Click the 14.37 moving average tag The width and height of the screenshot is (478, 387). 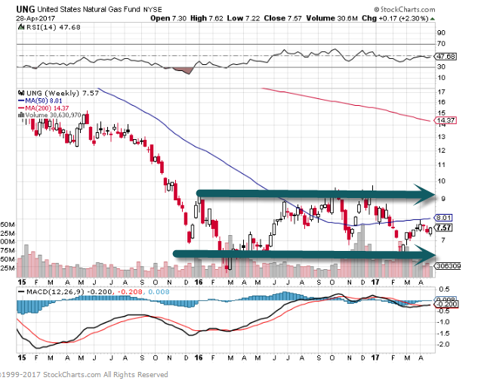coord(445,120)
